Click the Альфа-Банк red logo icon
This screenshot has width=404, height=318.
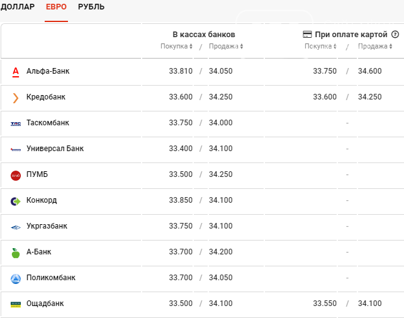[x=16, y=72]
